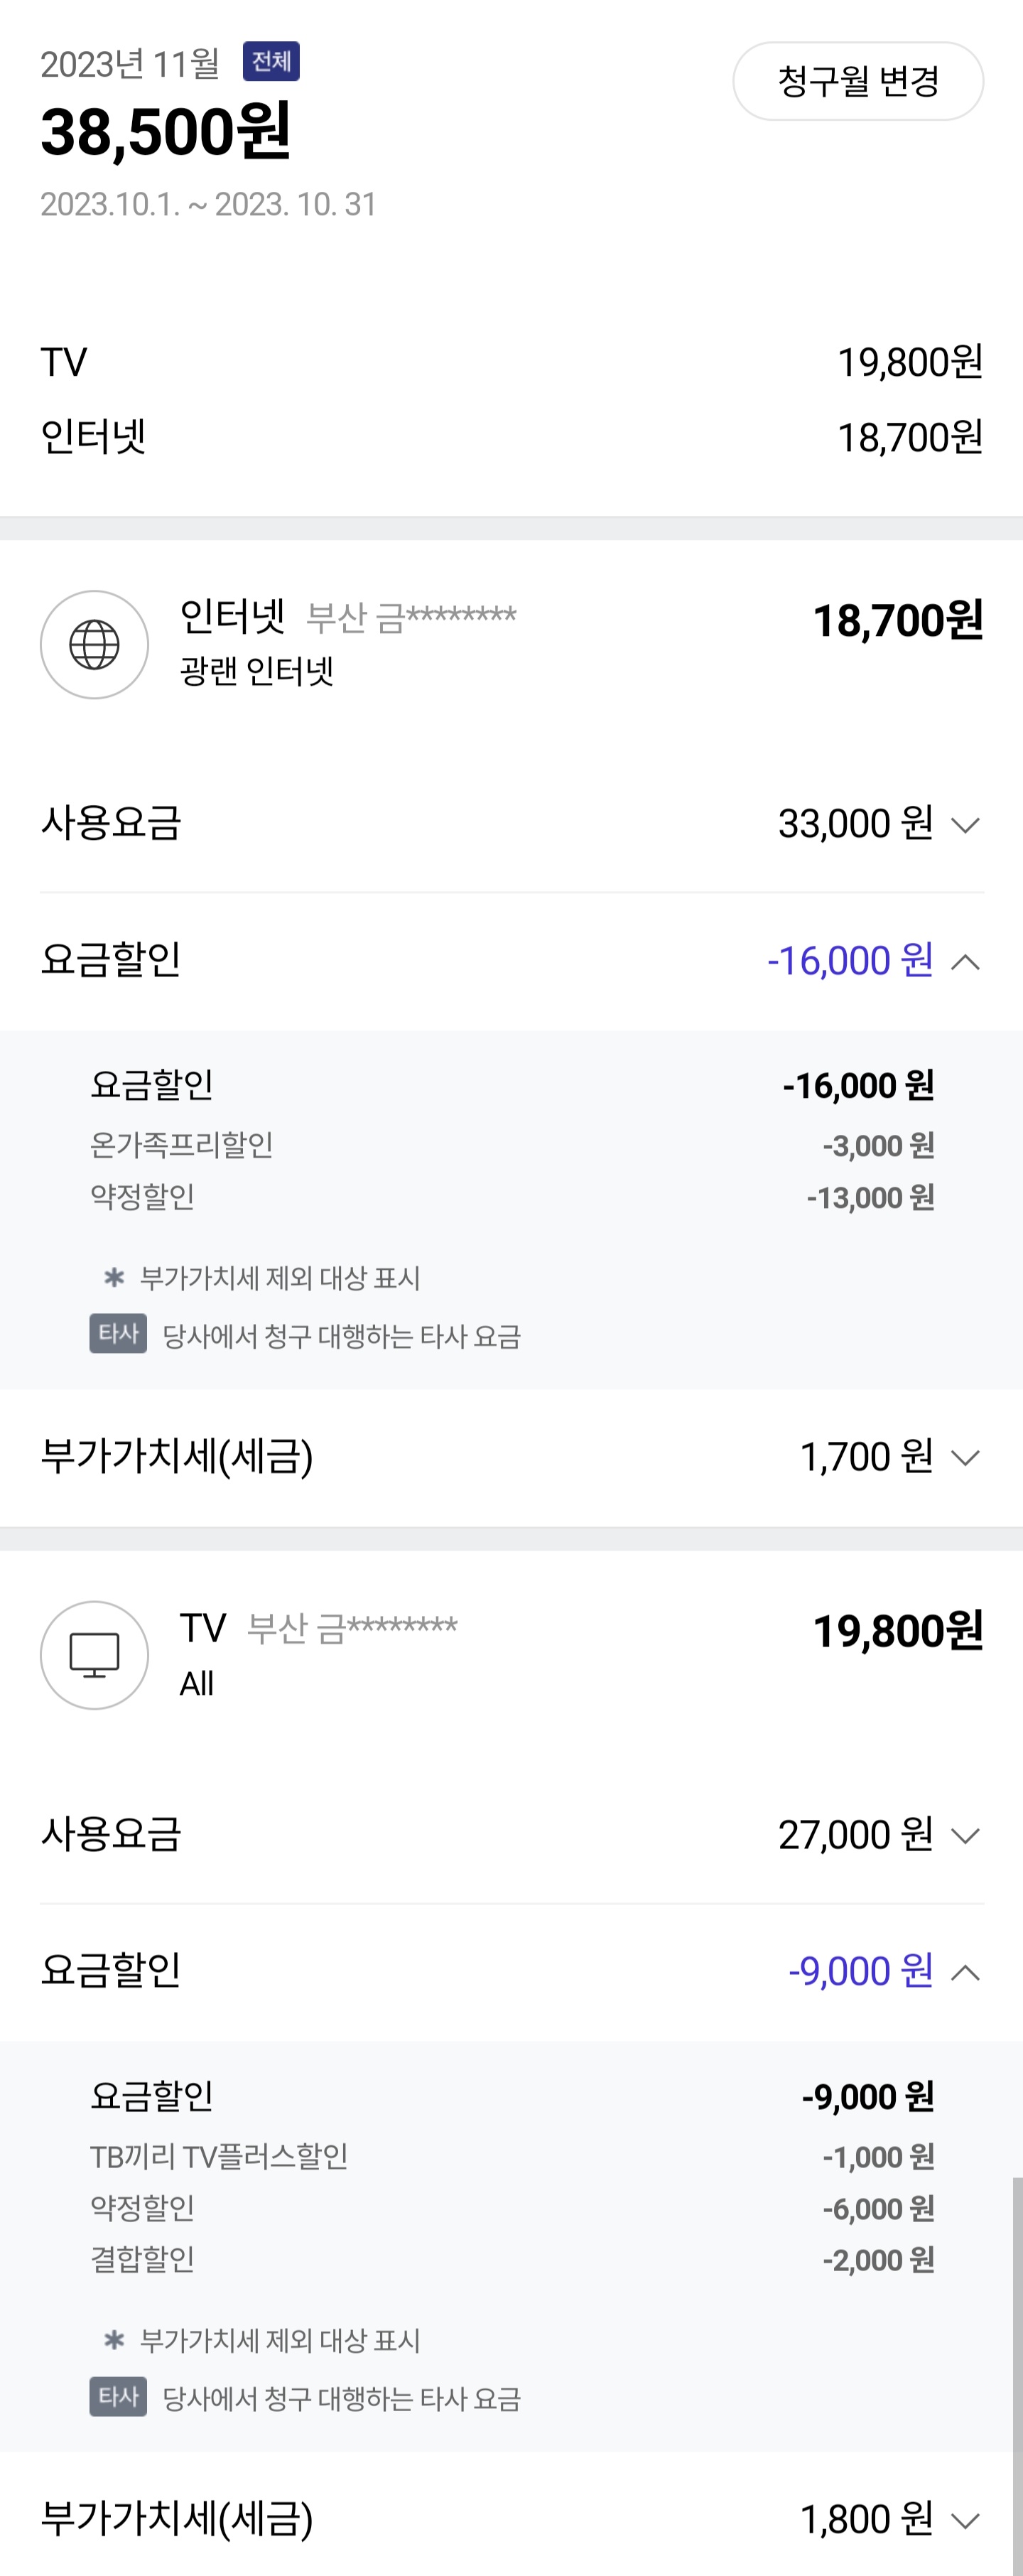Expand TV 부가가치세 1,800 원 chevron
Viewport: 1023px width, 2576px height.
point(965,2521)
